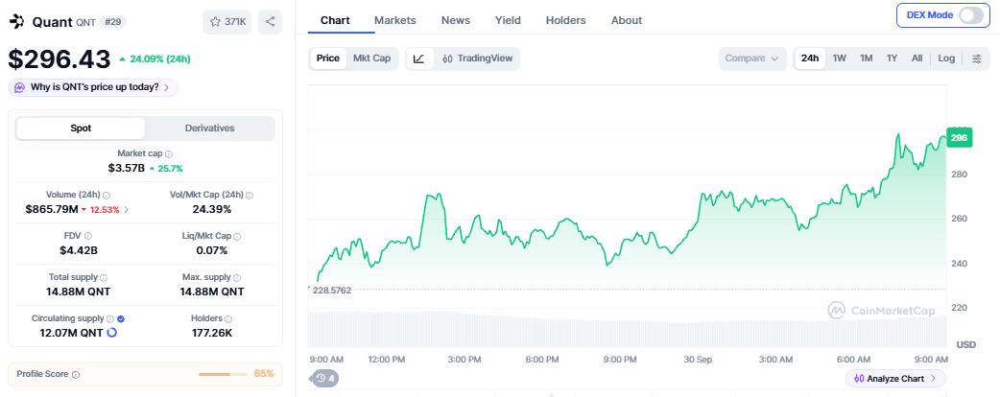Toggle Log scale on chart
Image resolution: width=1000 pixels, height=397 pixels.
click(946, 58)
